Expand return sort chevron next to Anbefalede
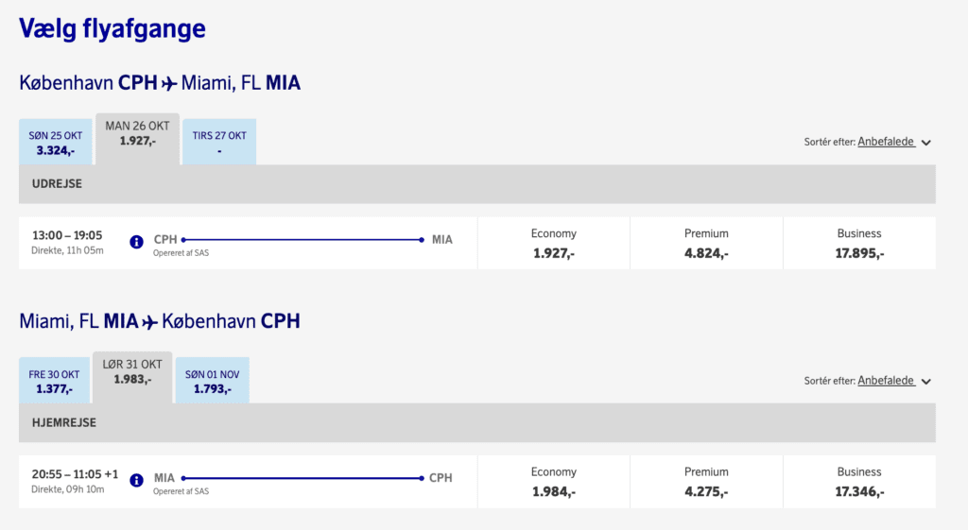Image resolution: width=968 pixels, height=530 pixels. [x=926, y=382]
